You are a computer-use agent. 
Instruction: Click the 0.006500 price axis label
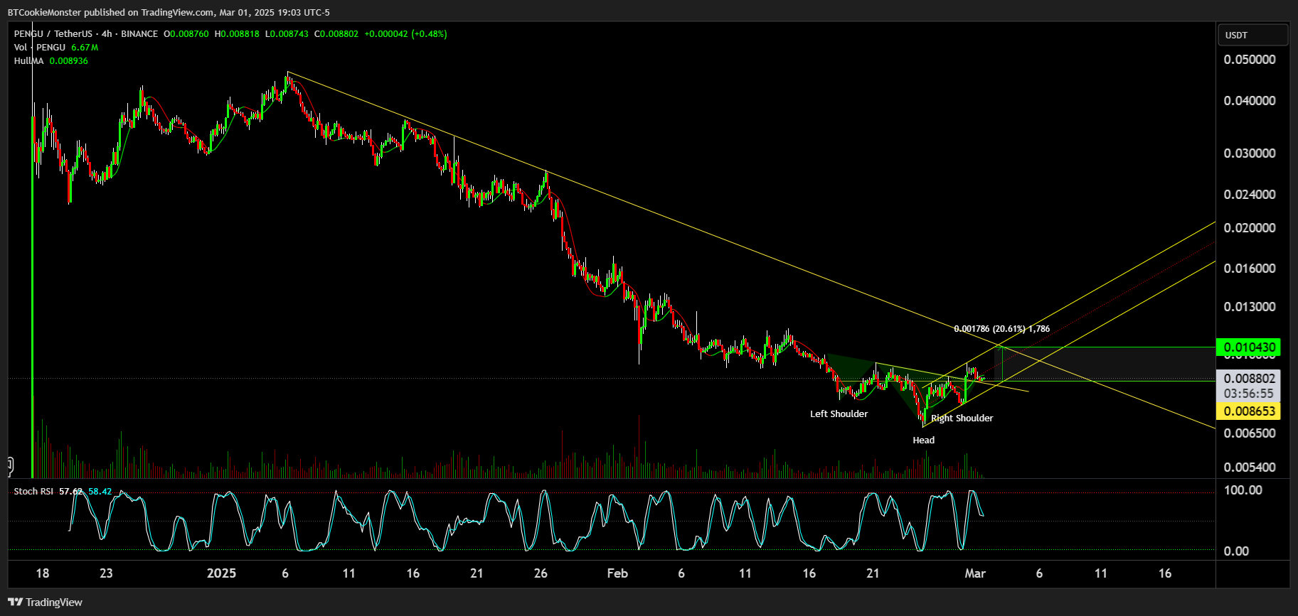(1250, 433)
